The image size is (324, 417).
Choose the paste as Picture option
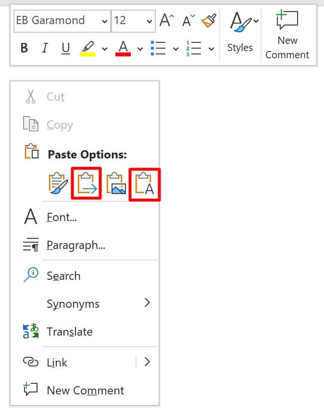[x=116, y=183]
